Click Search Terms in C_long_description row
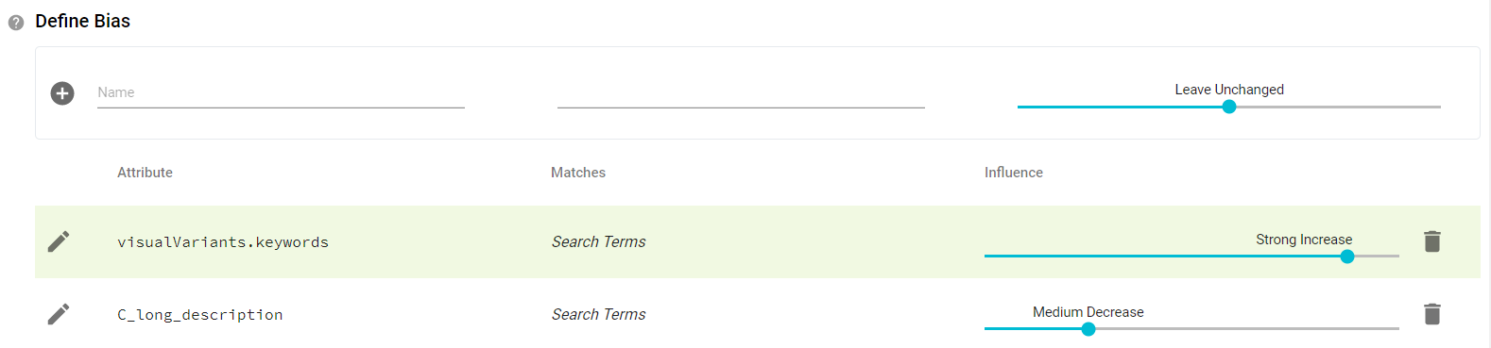Screen dimensions: 1491x348 (x=599, y=315)
